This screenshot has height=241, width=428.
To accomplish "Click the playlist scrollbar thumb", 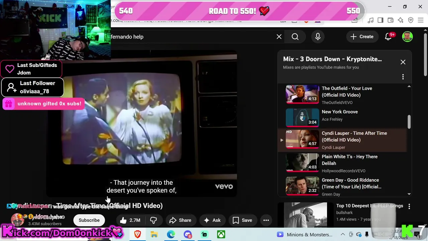I will 409,122.
